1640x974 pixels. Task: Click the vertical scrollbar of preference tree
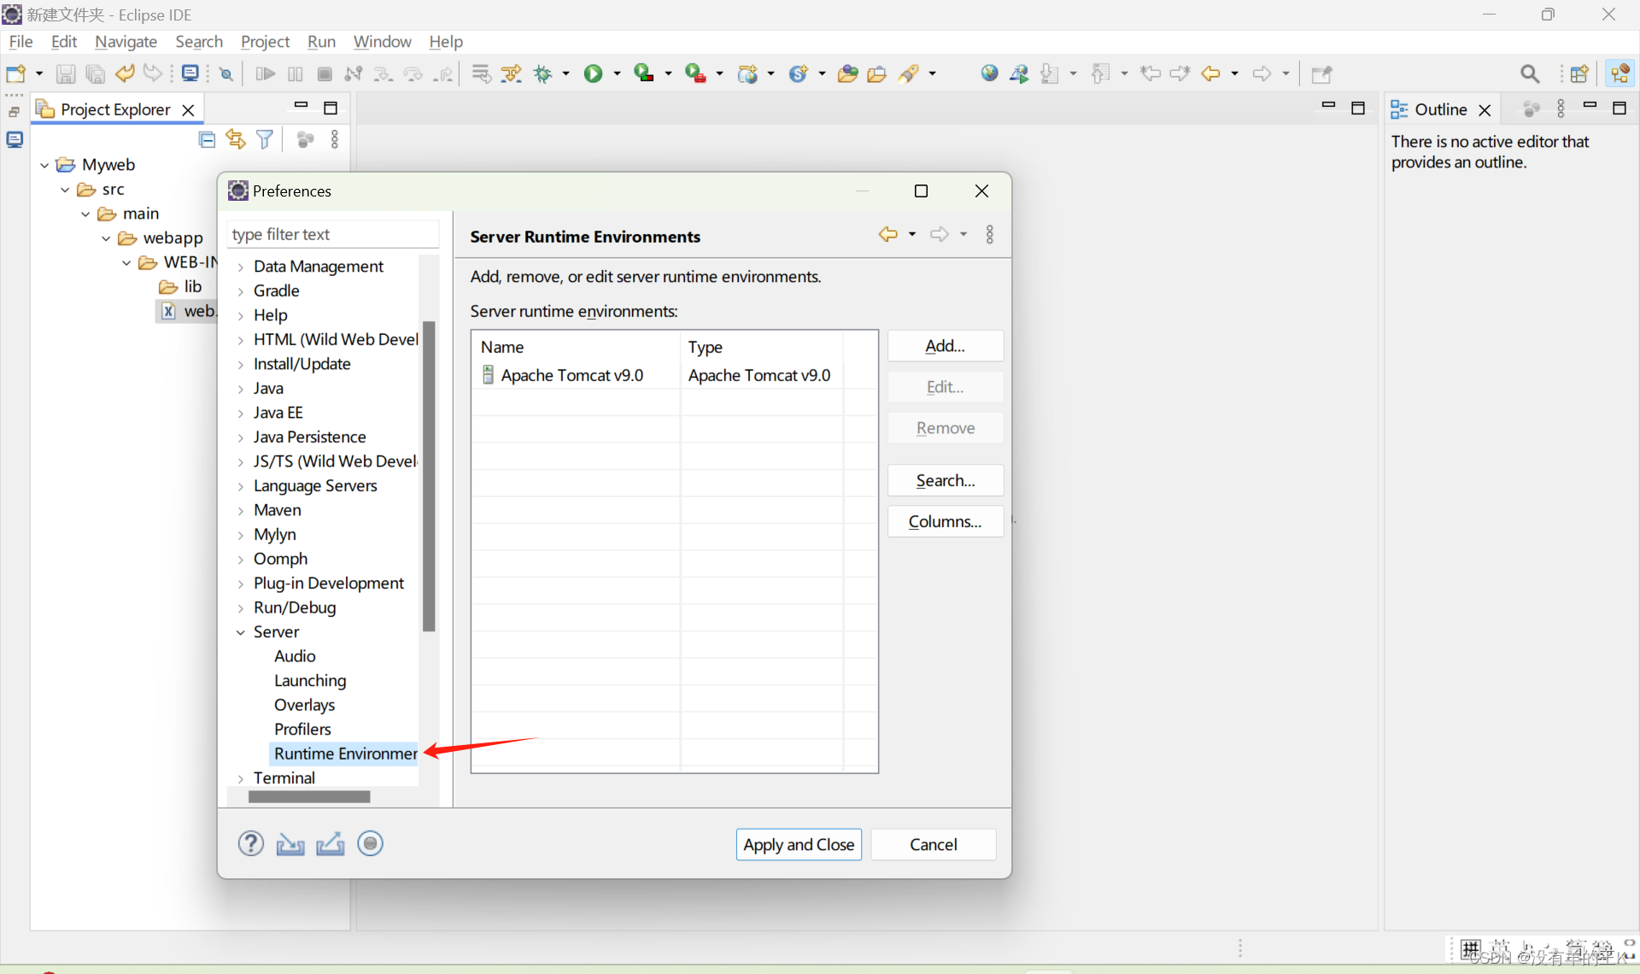(x=429, y=476)
